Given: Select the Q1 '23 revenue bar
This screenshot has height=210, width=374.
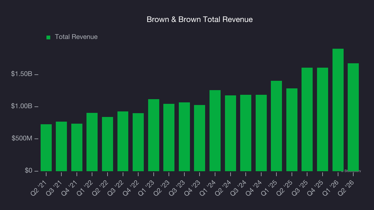Looking at the screenshot, I should [154, 135].
